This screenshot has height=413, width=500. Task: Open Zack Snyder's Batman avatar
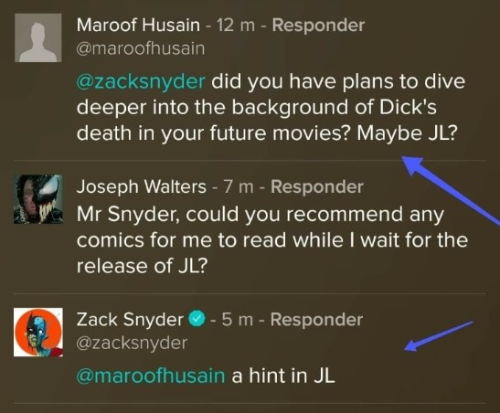pos(38,332)
